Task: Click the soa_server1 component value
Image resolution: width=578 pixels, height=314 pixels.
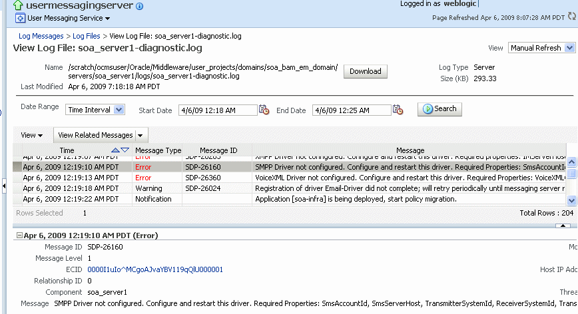Action: coord(107,292)
